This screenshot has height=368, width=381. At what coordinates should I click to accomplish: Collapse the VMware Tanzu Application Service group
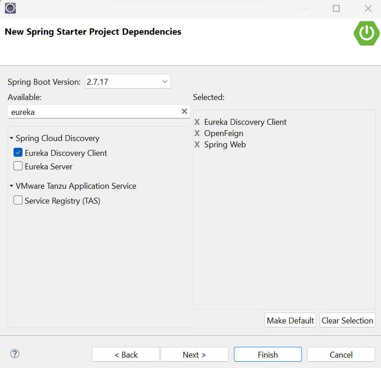click(11, 186)
